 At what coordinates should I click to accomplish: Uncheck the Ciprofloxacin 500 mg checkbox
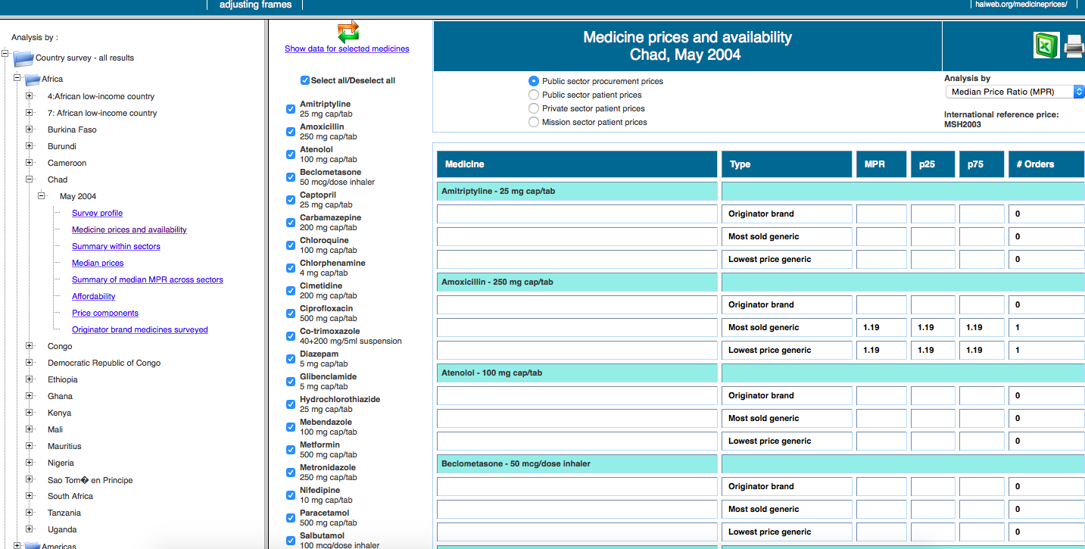coord(291,313)
